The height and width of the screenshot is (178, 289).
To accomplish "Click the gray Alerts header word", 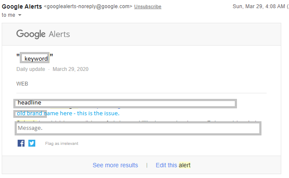I will (59, 34).
